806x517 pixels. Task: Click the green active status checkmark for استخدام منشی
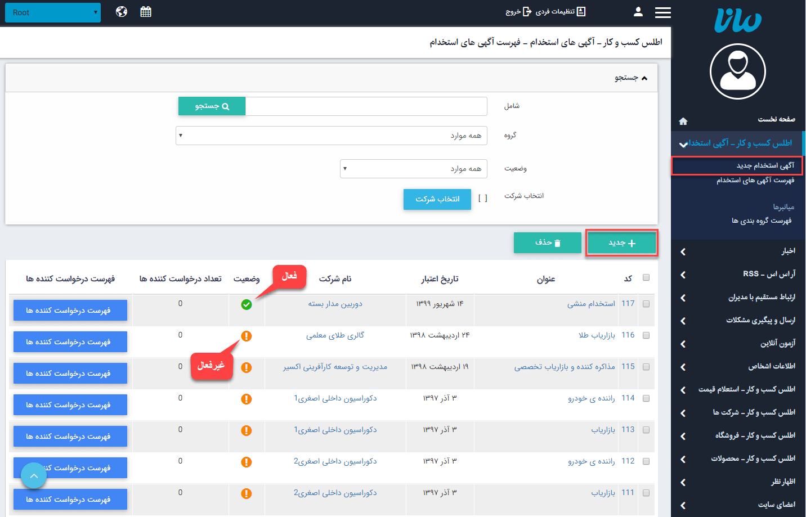click(x=247, y=303)
